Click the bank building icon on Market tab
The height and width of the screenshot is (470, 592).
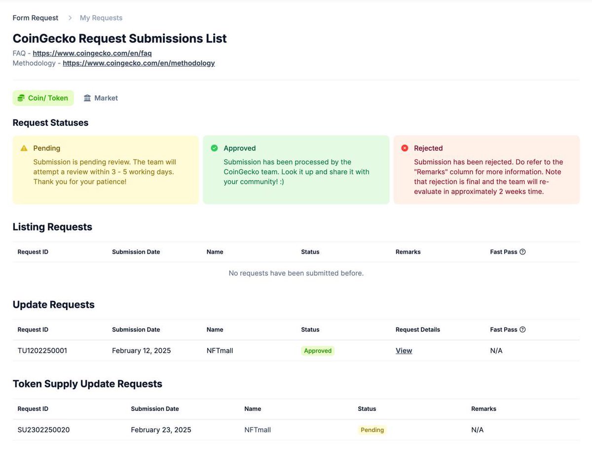tap(87, 98)
